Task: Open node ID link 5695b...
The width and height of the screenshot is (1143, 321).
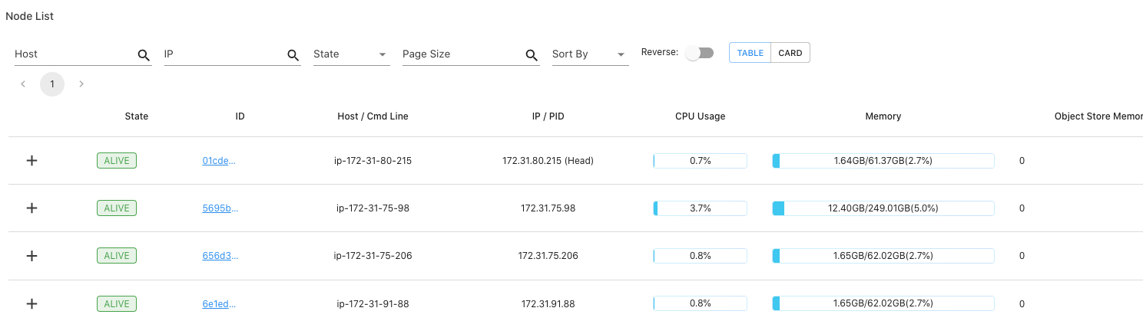Action: tap(219, 208)
